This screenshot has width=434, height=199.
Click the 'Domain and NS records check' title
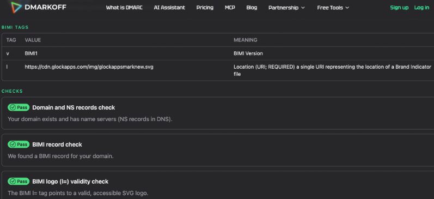[74, 107]
